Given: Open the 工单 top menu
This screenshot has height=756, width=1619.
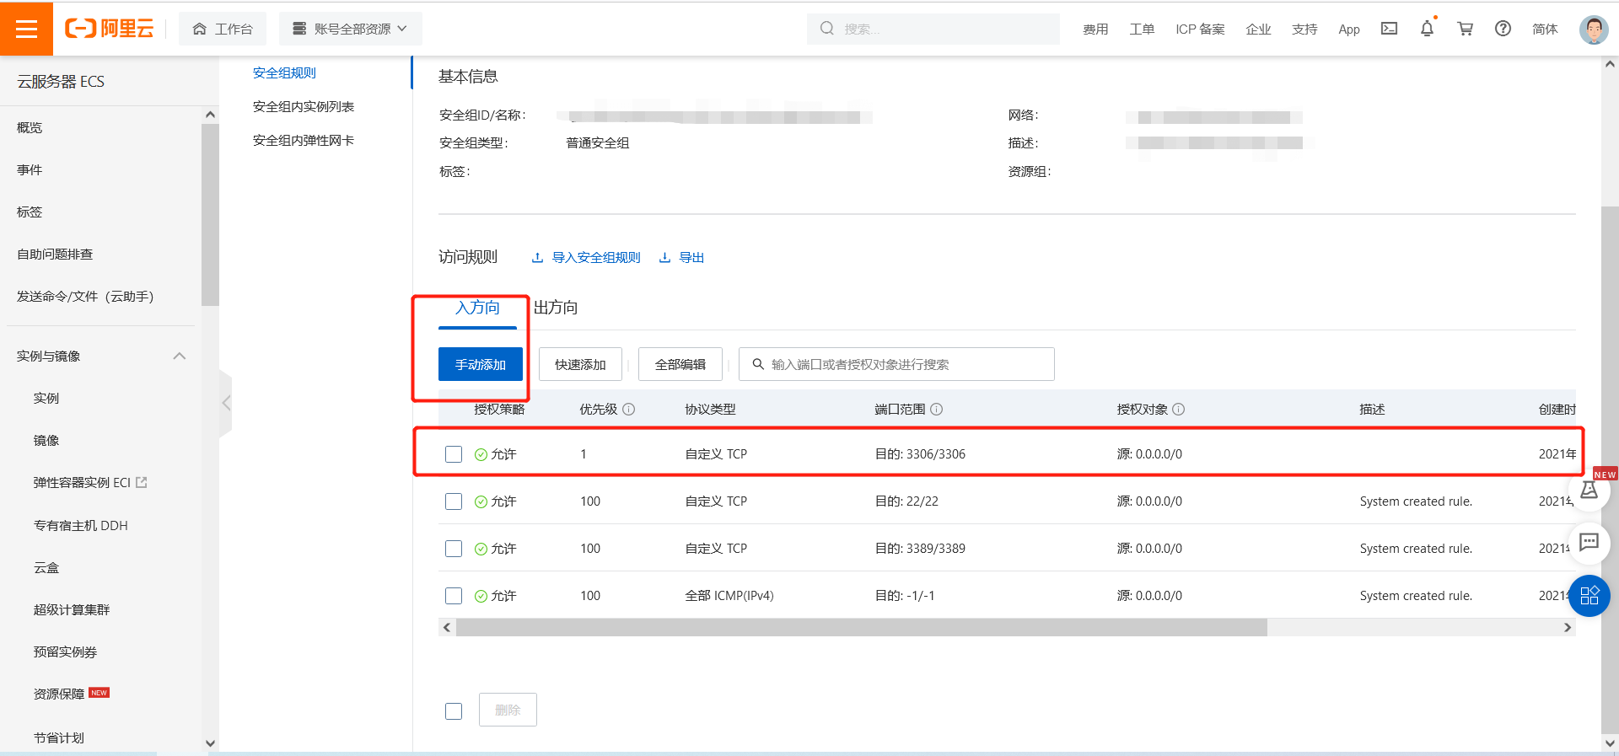Looking at the screenshot, I should [1142, 29].
